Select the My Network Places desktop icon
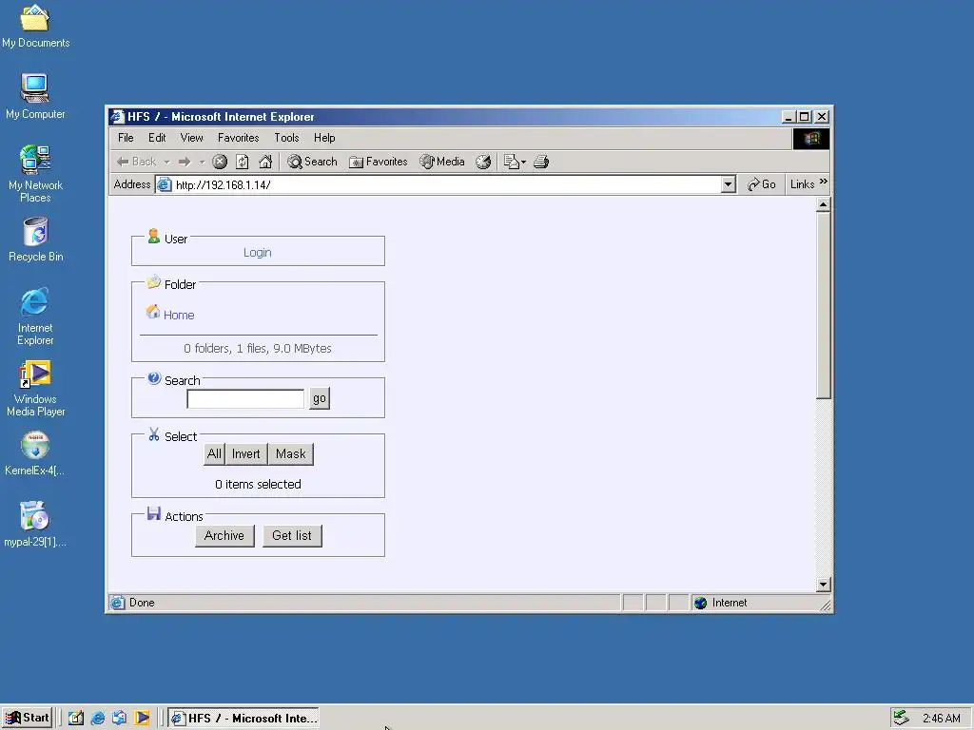Image resolution: width=974 pixels, height=730 pixels. pyautogui.click(x=35, y=175)
